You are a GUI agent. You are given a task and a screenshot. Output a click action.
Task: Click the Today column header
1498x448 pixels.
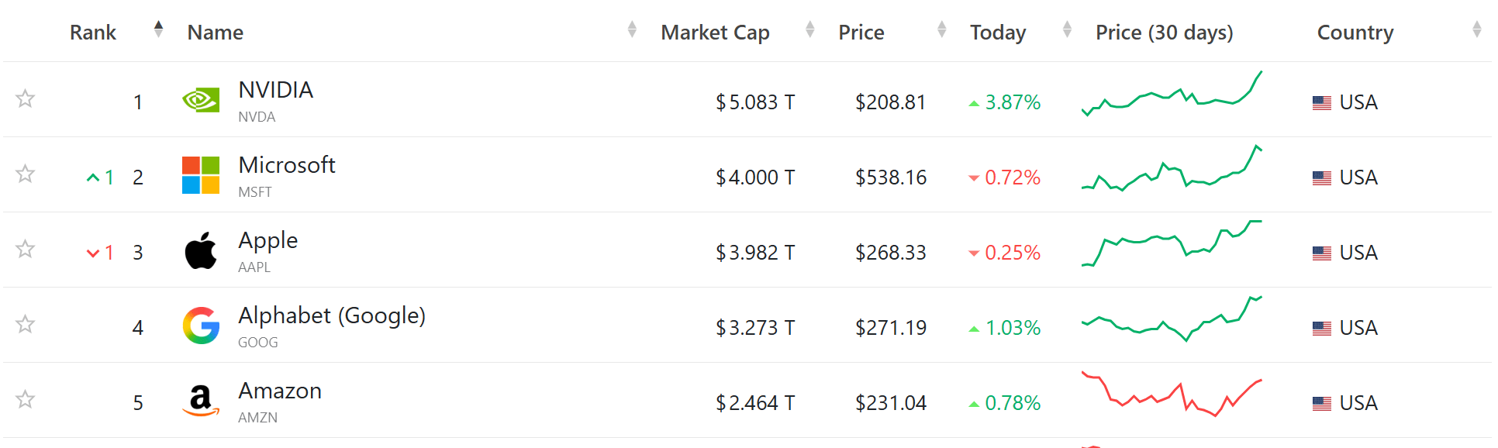point(998,32)
